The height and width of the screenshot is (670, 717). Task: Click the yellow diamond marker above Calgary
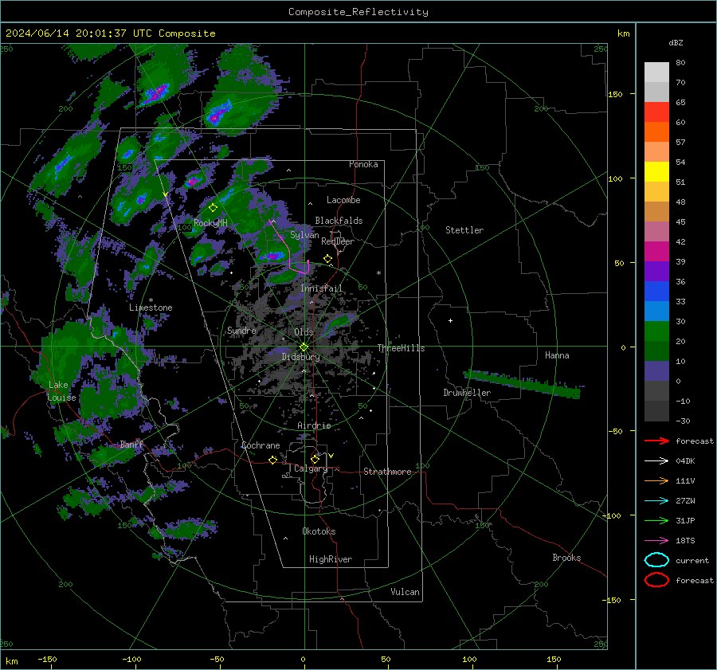(315, 459)
